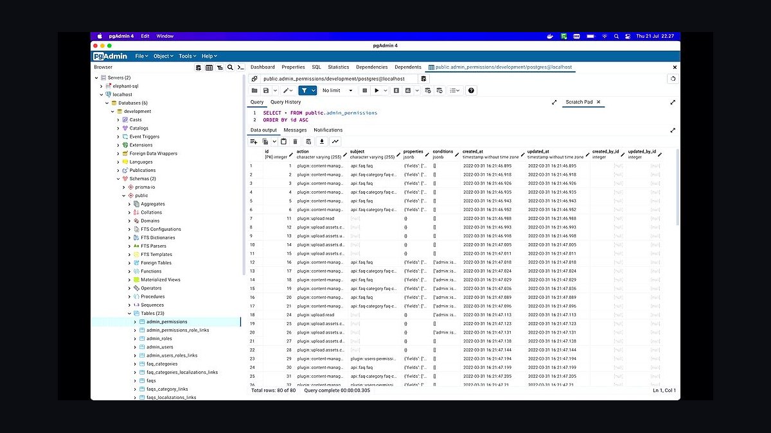Collapse the localhost server node
771x433 pixels.
point(102,94)
